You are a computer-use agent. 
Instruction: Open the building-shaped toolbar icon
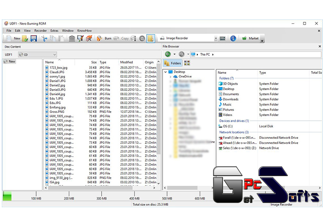(71, 39)
